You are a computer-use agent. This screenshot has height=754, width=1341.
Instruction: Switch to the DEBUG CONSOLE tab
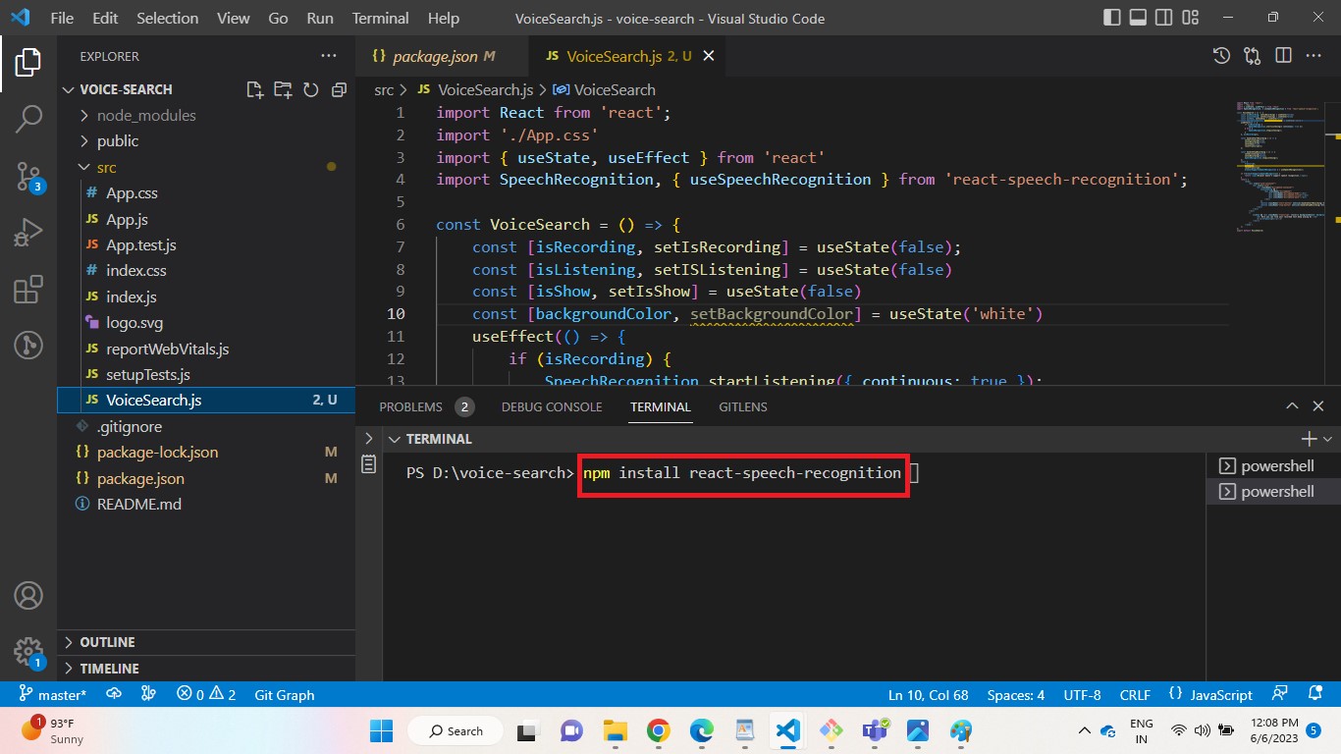click(552, 406)
